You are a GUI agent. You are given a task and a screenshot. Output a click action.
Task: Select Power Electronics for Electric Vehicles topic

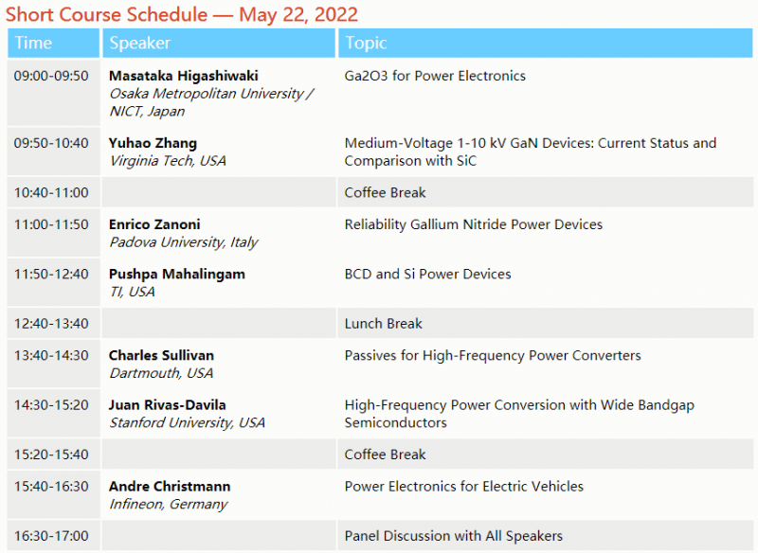click(463, 486)
